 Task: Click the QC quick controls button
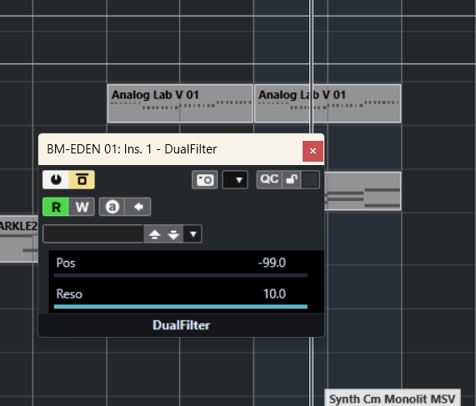point(269,180)
